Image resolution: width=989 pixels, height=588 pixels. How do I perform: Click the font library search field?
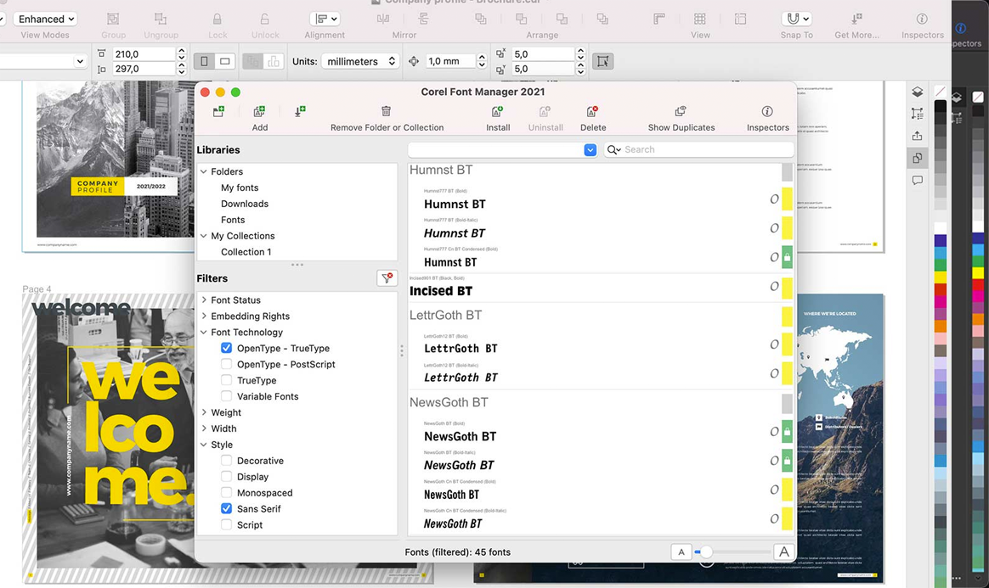coord(697,149)
